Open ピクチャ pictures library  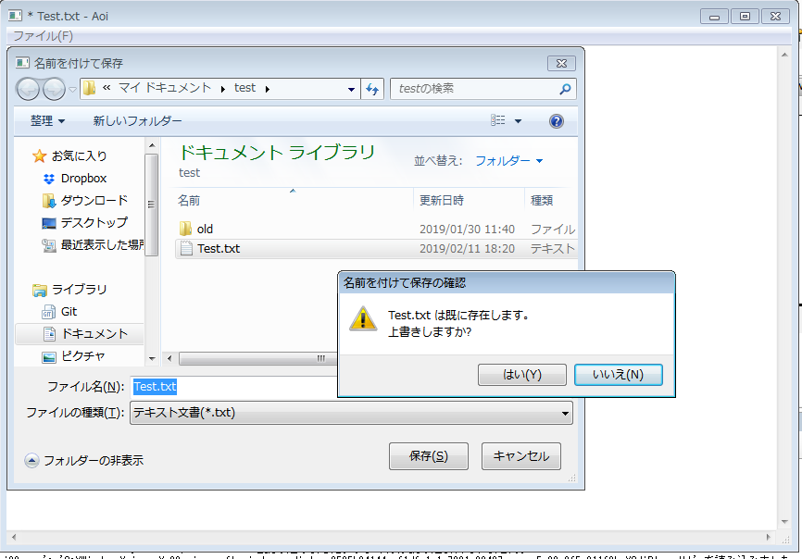[73, 356]
